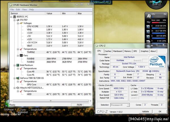Click thermometer icon of ITE IT87 Temperatures
170x122 pixels.
coord(21,49)
